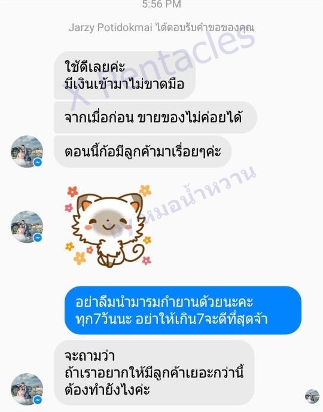This screenshot has height=412, width=323.
Task: Tap the Messenger badge on the avatar beside the จะถามว่า message
Action: (x=38, y=400)
